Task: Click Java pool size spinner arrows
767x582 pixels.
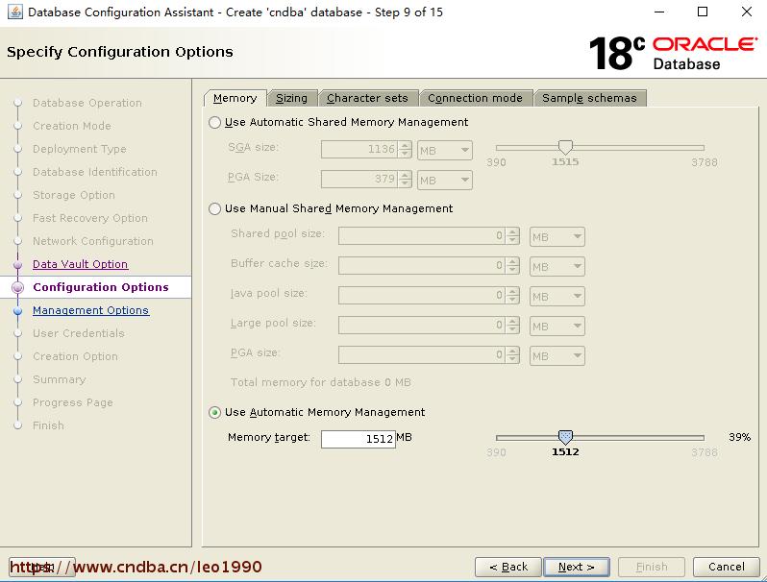Action: pyautogui.click(x=512, y=296)
